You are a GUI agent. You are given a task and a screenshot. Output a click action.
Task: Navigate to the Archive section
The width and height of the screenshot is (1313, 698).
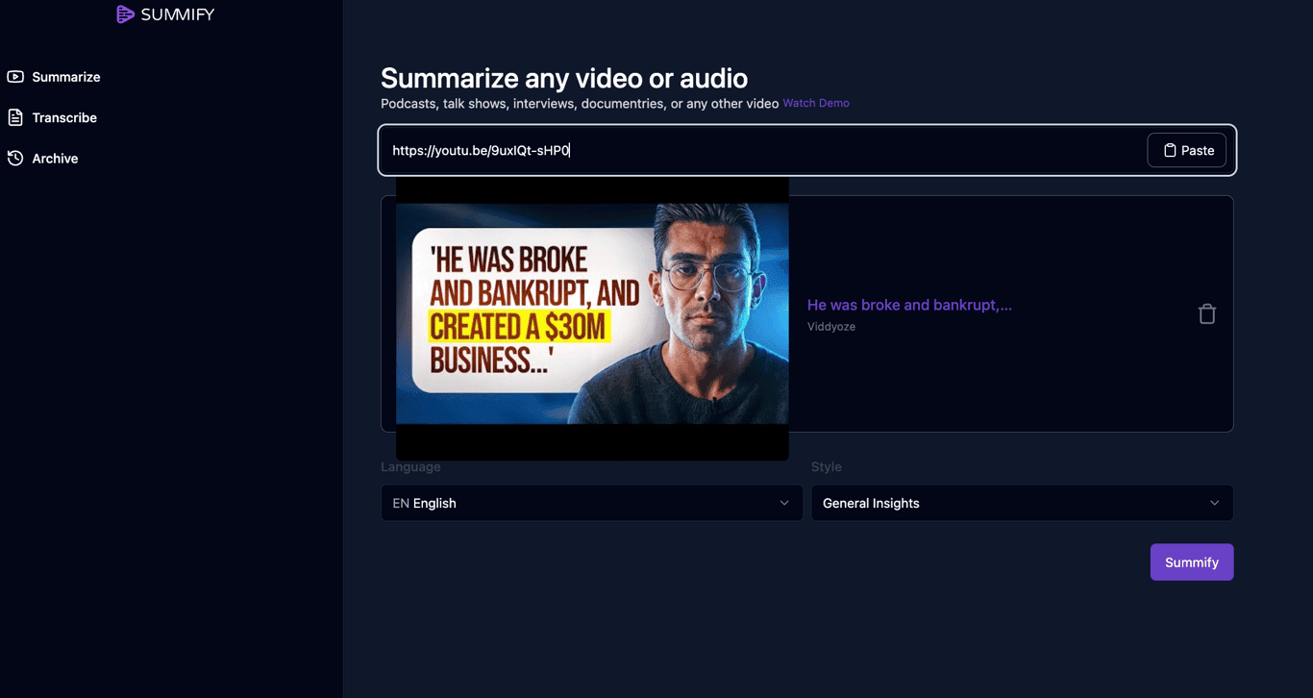(x=55, y=158)
